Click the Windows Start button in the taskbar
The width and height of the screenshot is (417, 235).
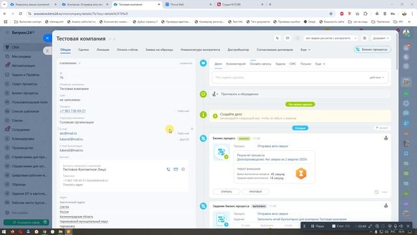coord(4,232)
